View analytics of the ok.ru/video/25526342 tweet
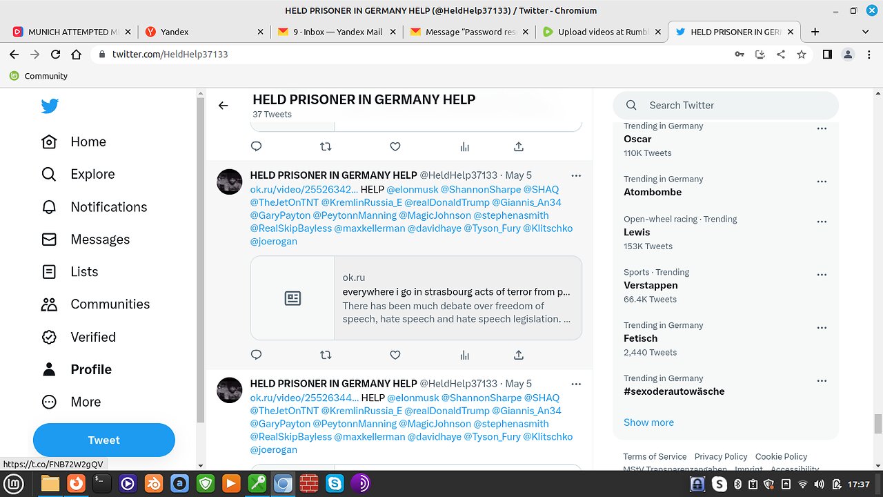The image size is (883, 497). tap(465, 355)
